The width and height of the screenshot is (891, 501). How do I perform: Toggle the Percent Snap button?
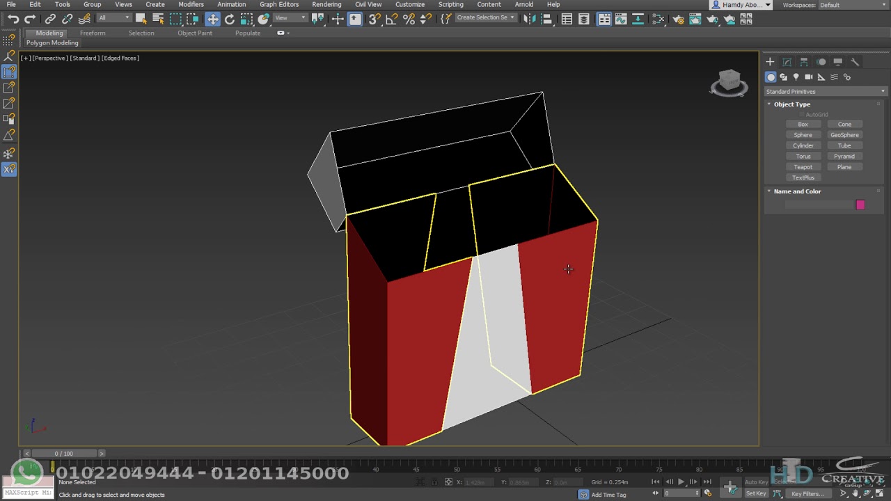click(x=409, y=19)
